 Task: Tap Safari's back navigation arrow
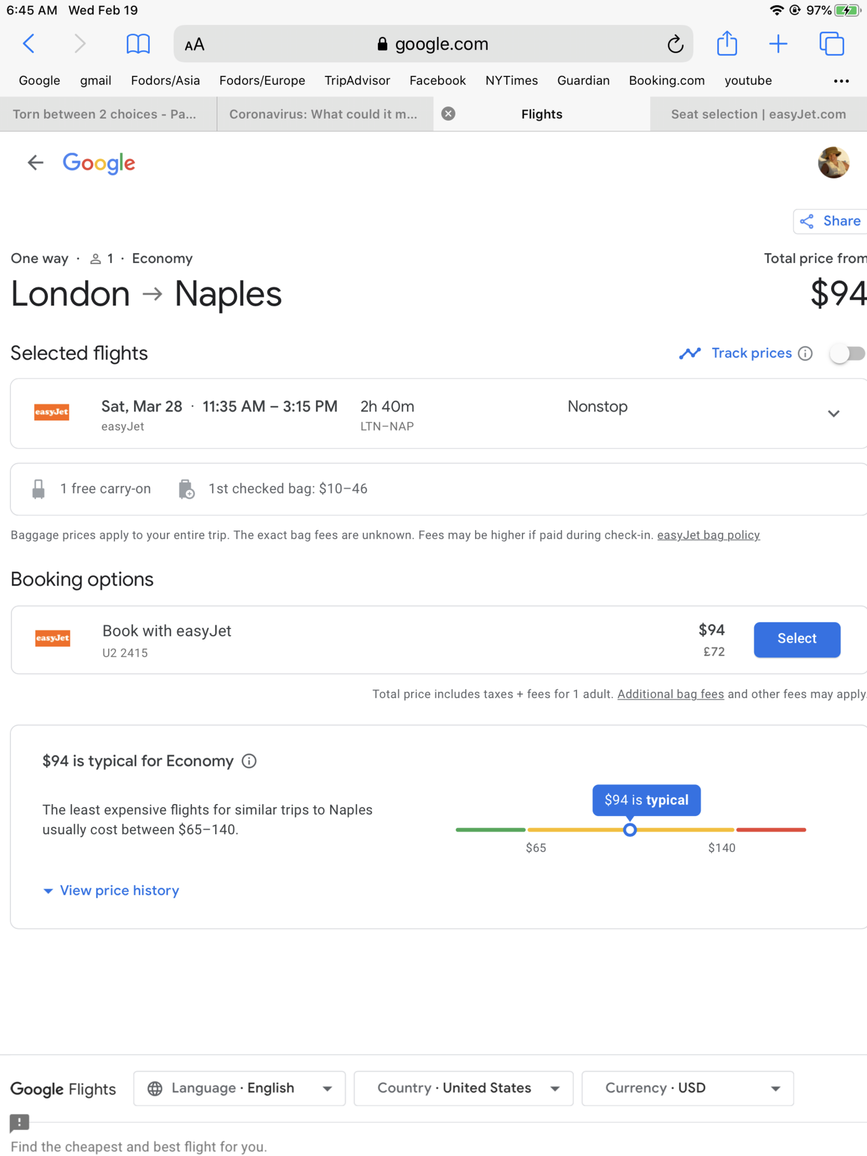(29, 43)
